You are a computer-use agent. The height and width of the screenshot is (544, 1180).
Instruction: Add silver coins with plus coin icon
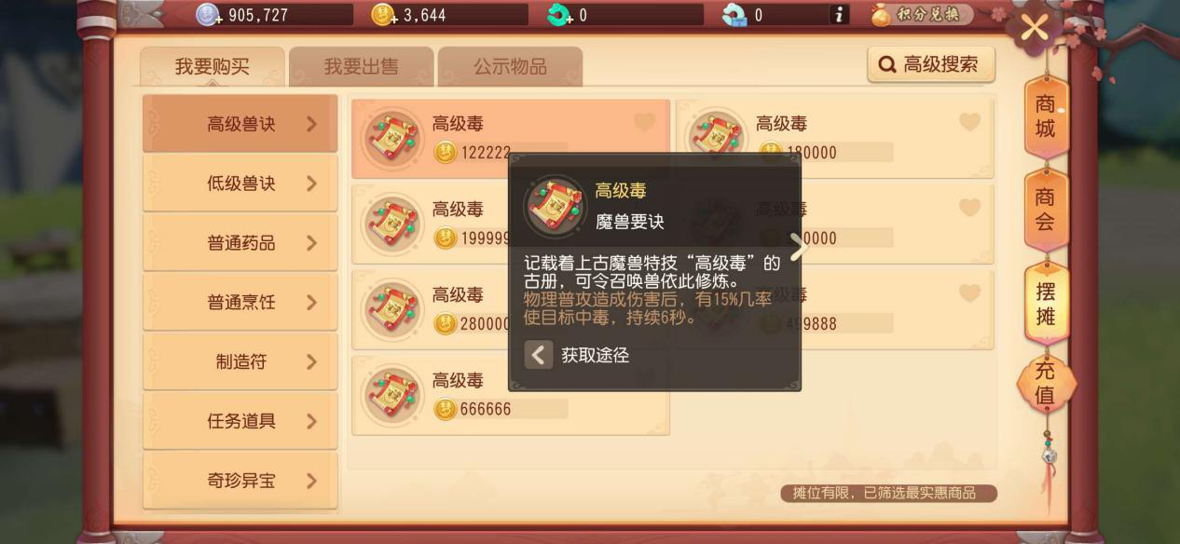point(207,15)
